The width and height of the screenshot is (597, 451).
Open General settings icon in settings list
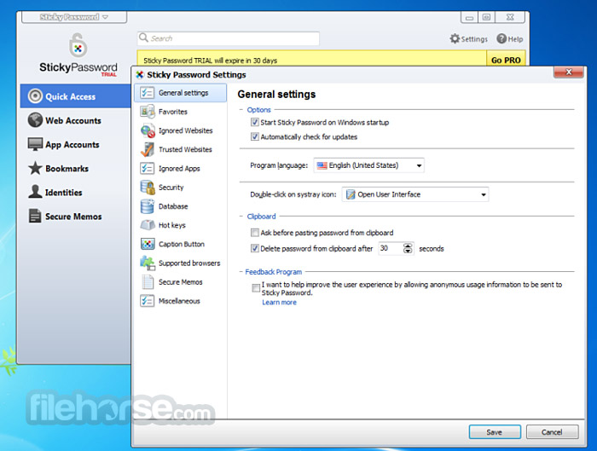coord(147,93)
